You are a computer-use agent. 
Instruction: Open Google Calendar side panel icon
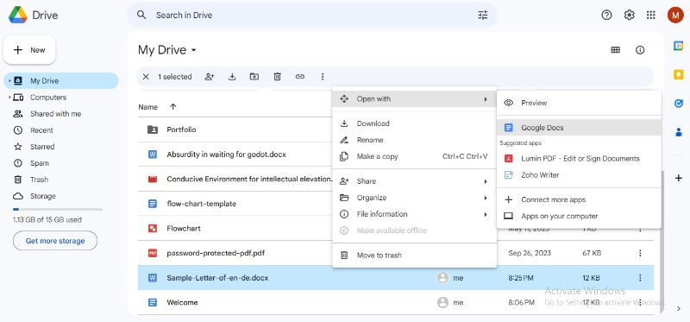pos(678,46)
